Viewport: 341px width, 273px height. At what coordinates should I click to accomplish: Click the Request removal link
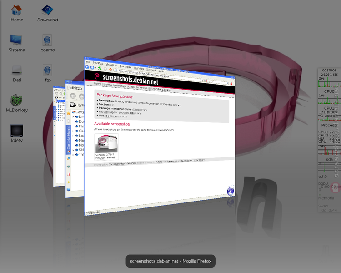pyautogui.click(x=105, y=157)
